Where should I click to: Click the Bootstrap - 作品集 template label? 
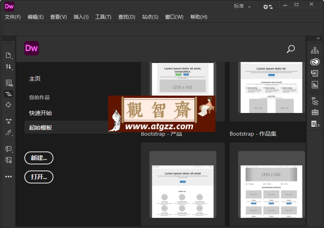coord(253,134)
